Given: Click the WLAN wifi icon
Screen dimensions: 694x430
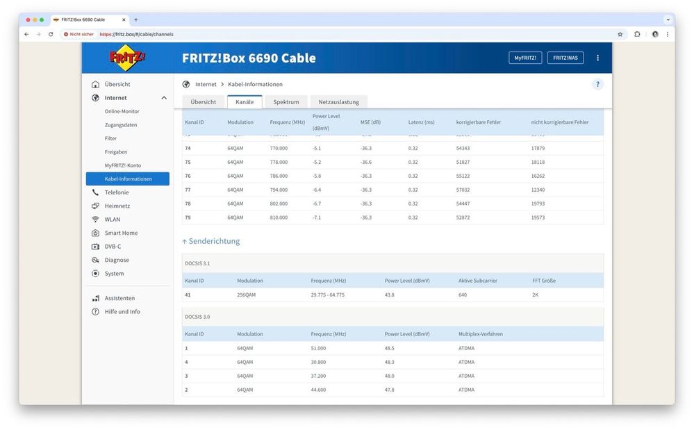Looking at the screenshot, I should coord(95,220).
